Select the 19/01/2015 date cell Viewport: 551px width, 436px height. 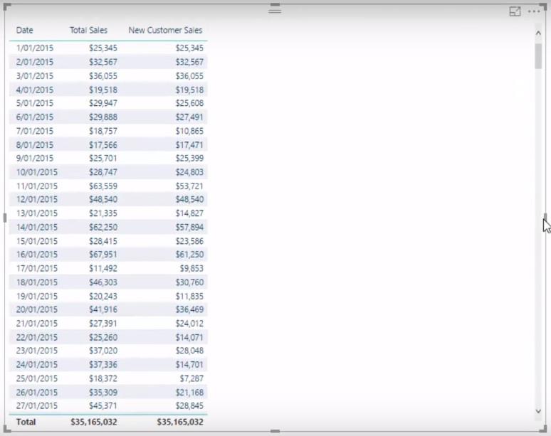[37, 296]
